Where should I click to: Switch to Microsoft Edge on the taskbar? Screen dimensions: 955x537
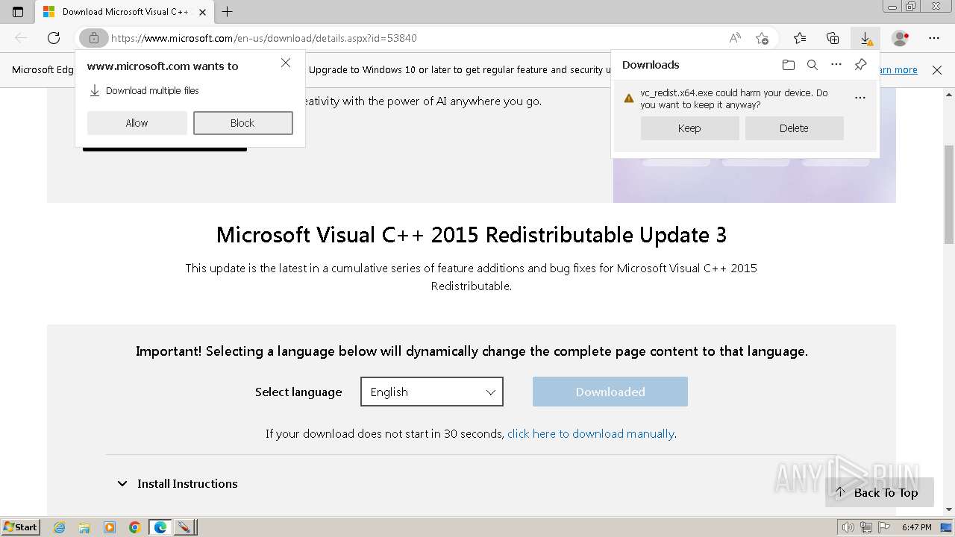[x=160, y=527]
